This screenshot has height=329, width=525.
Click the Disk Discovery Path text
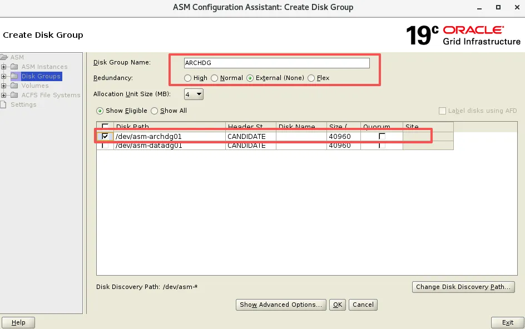147,287
